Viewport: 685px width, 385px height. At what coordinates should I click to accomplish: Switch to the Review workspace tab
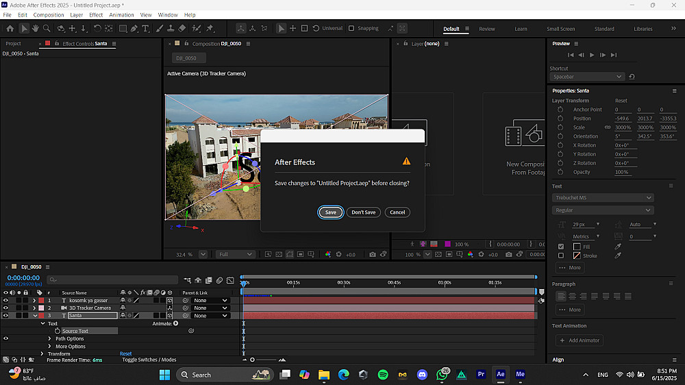[486, 29]
